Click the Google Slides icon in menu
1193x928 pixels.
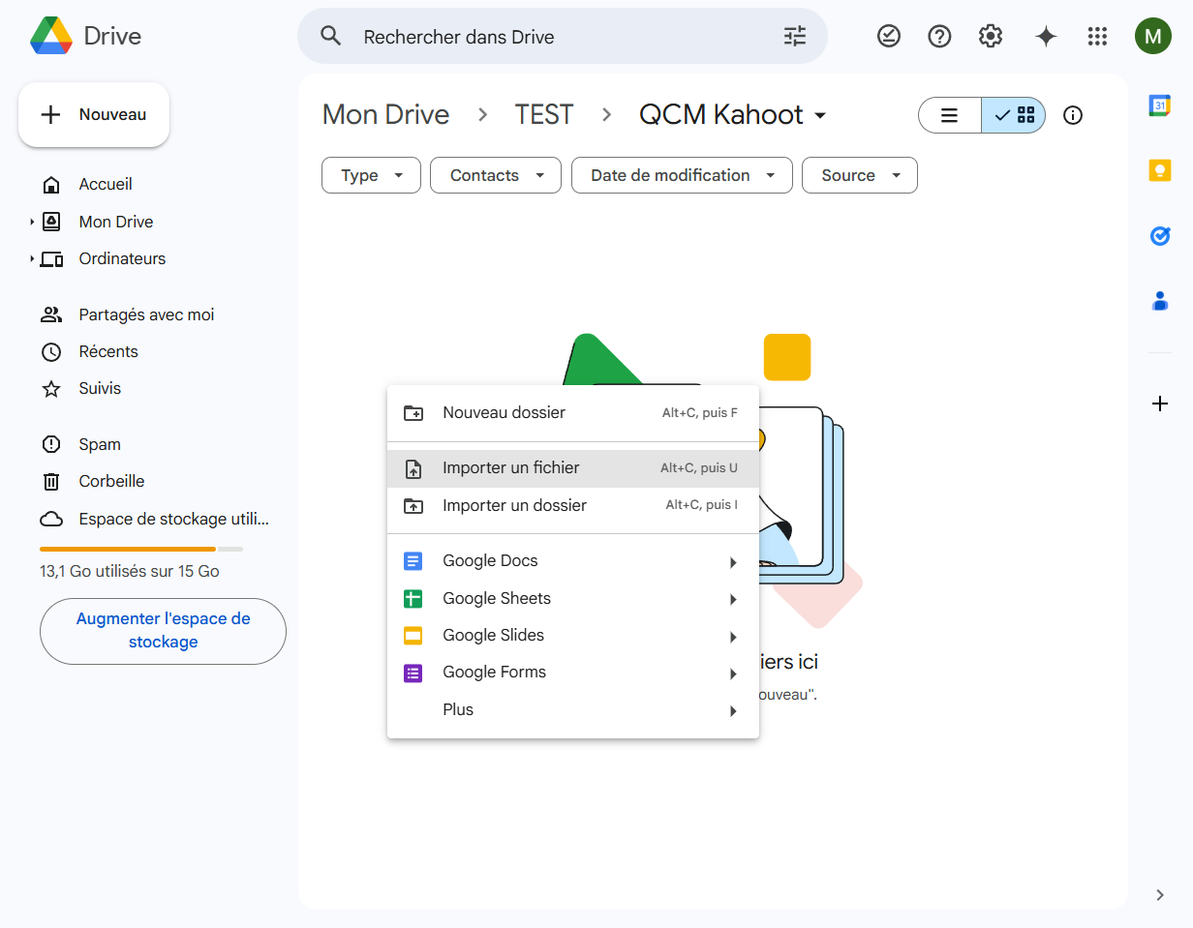pos(413,636)
